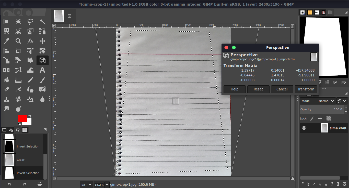Switch to Undo History tab
349x188 pixels.
(x=18, y=130)
